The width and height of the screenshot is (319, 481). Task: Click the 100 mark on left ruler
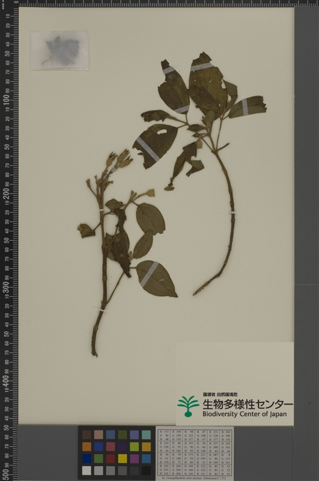(x=6, y=100)
